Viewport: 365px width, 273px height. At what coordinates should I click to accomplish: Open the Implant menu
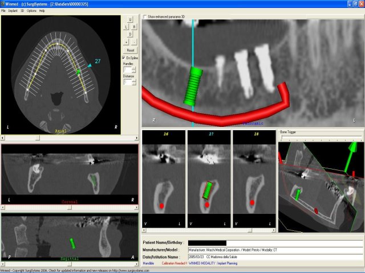tap(13, 11)
